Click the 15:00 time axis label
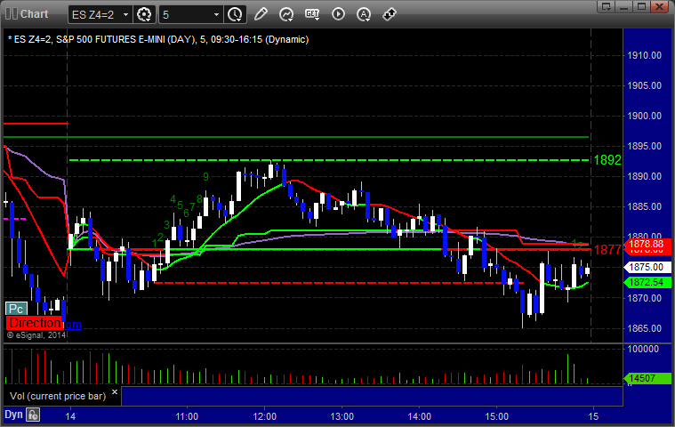 click(497, 416)
